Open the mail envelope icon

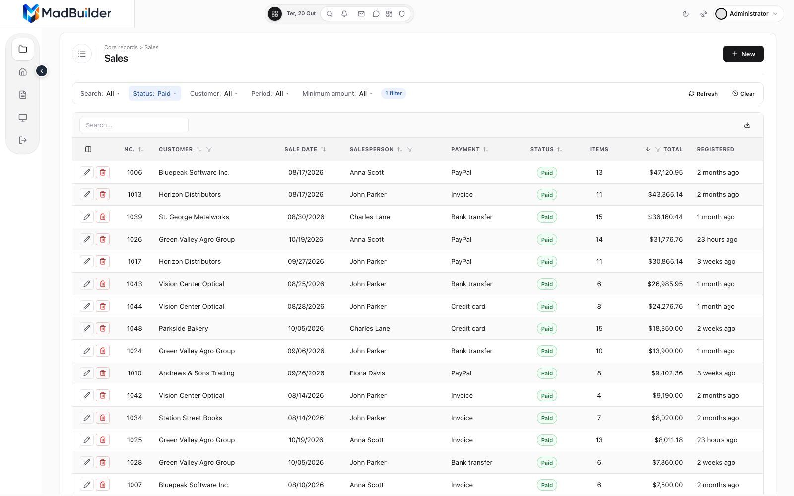coord(361,14)
